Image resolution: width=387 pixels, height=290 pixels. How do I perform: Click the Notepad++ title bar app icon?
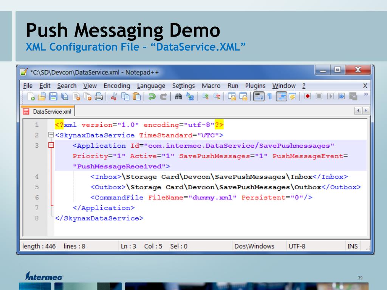[23, 72]
